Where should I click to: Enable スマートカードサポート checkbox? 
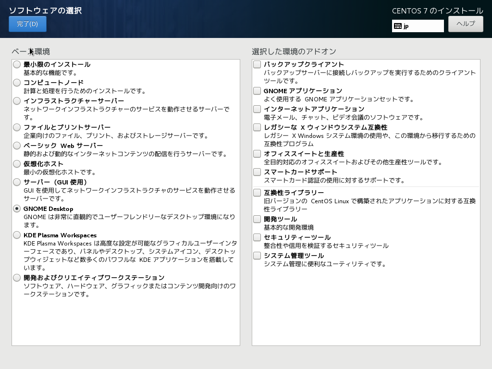click(x=257, y=172)
